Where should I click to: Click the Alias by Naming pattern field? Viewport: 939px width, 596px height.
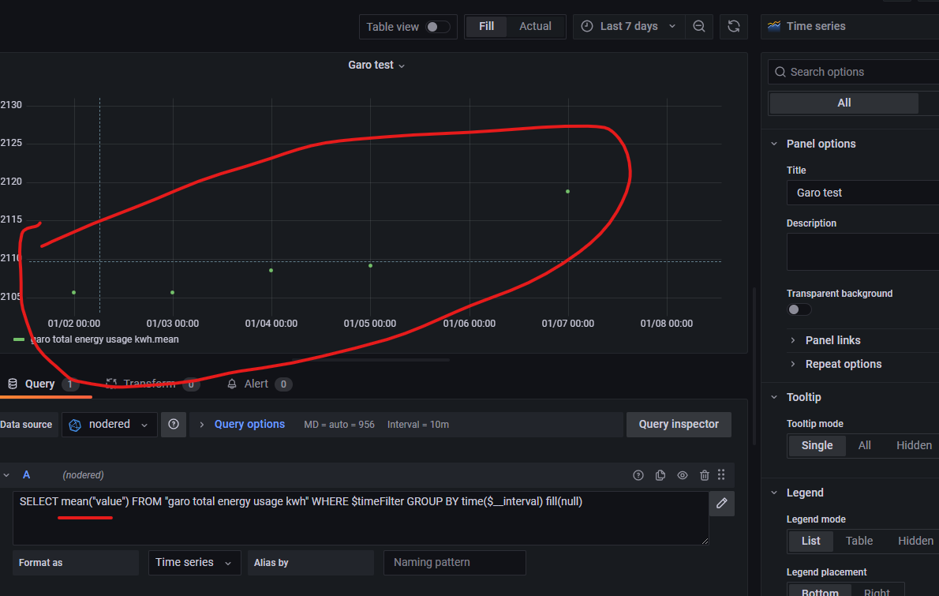(455, 563)
